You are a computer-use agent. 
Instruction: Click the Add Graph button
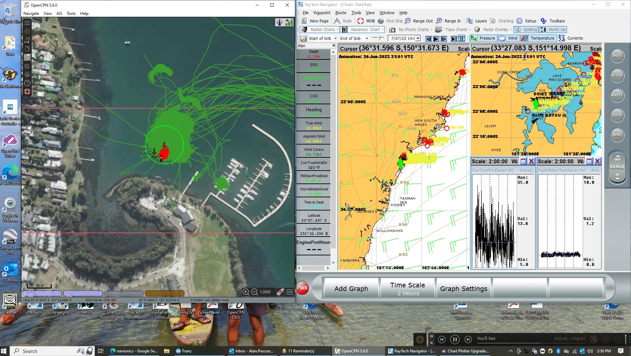coord(351,288)
